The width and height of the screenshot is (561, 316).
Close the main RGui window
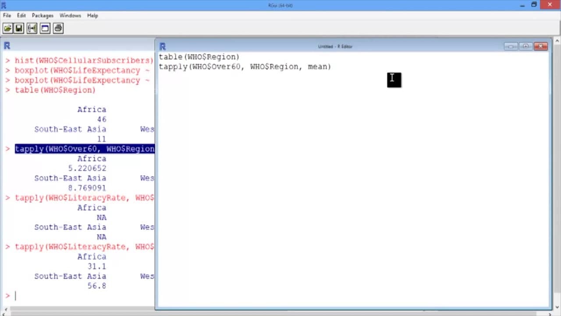coord(550,5)
